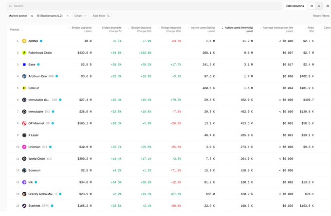The image size is (331, 216).
Task: Open Blockchains (L2) sector value selector
Action: point(50,16)
